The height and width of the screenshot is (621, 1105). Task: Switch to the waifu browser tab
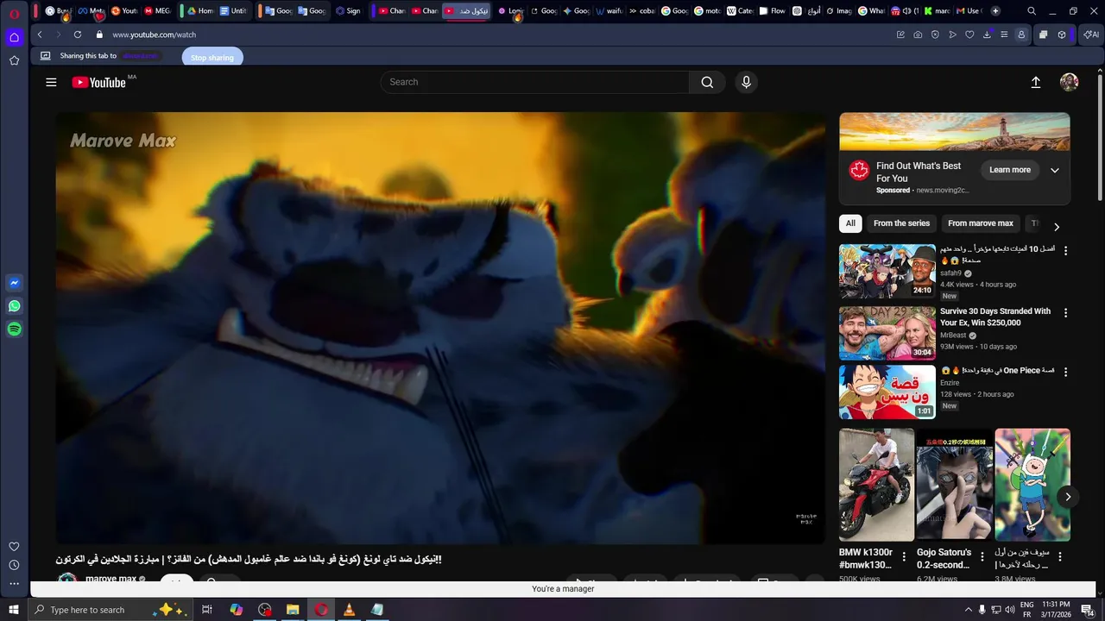tap(609, 11)
